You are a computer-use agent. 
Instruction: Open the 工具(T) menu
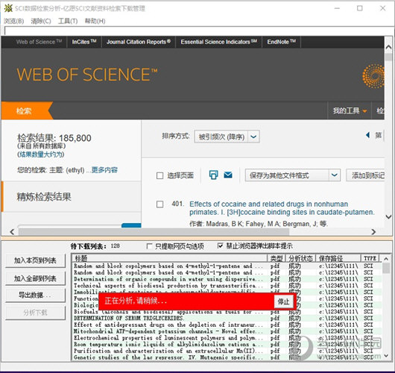pos(68,21)
